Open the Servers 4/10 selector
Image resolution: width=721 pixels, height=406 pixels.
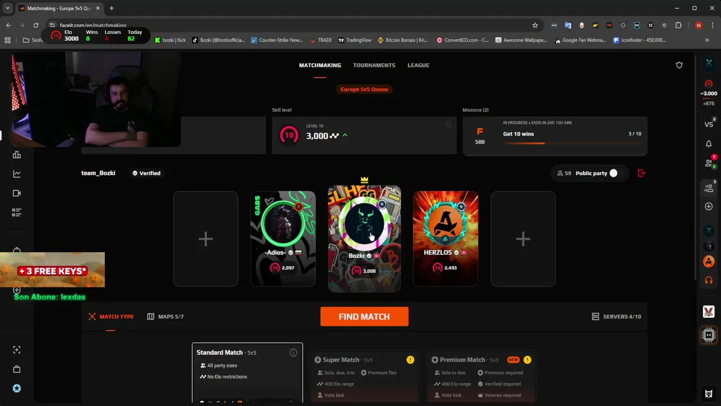click(x=616, y=317)
